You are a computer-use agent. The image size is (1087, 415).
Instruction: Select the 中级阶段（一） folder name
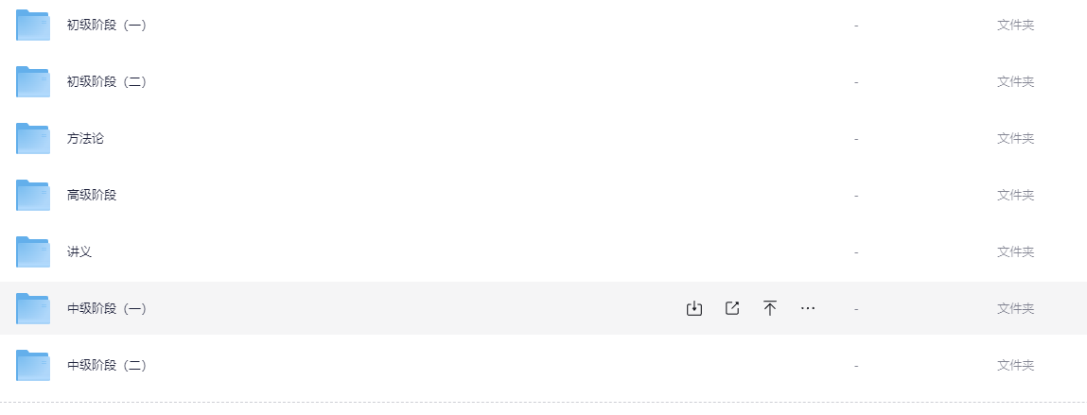pyautogui.click(x=107, y=309)
